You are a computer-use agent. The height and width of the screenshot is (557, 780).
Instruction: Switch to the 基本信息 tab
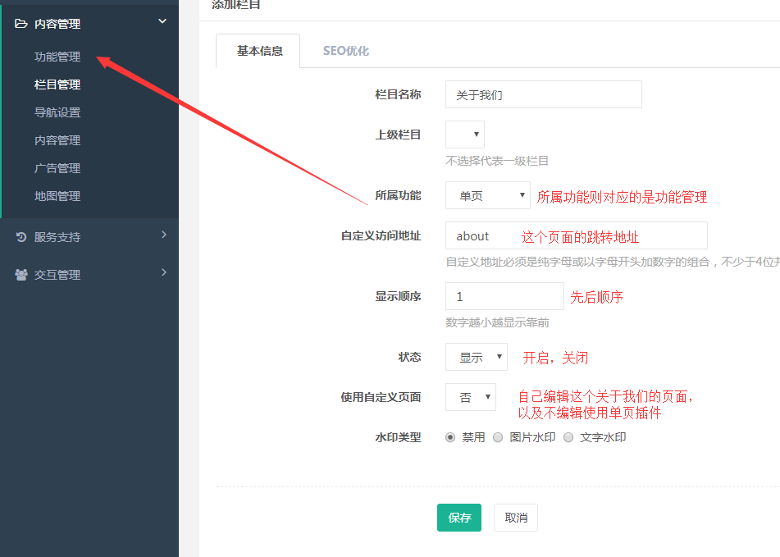point(259,51)
